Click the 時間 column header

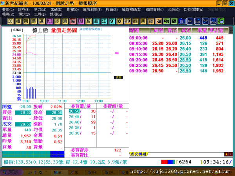pyautogui.click(x=139, y=31)
